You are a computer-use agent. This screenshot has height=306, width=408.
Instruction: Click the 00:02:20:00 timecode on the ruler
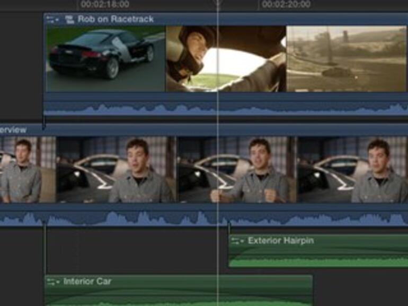pos(286,4)
